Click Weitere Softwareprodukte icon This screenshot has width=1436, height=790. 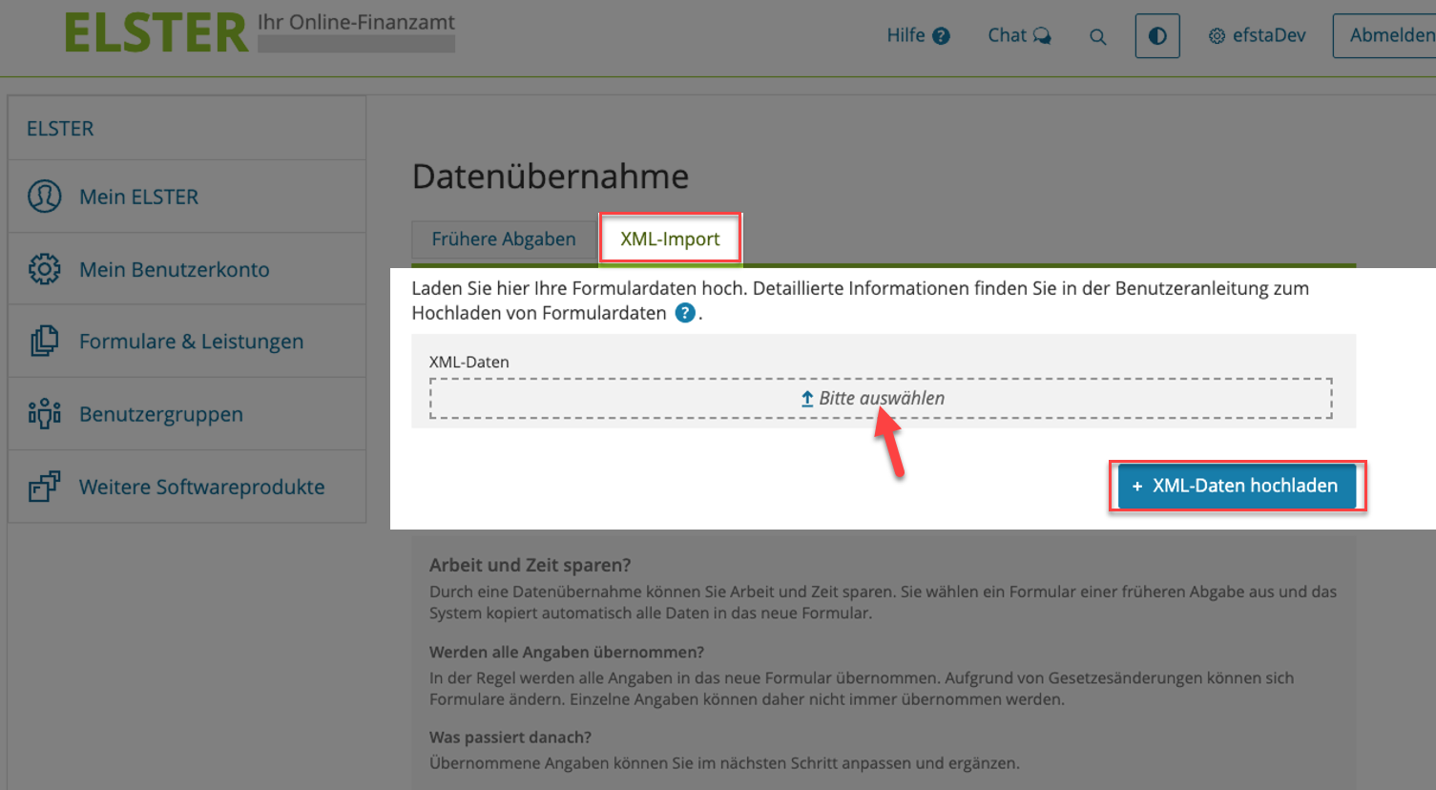click(x=44, y=487)
